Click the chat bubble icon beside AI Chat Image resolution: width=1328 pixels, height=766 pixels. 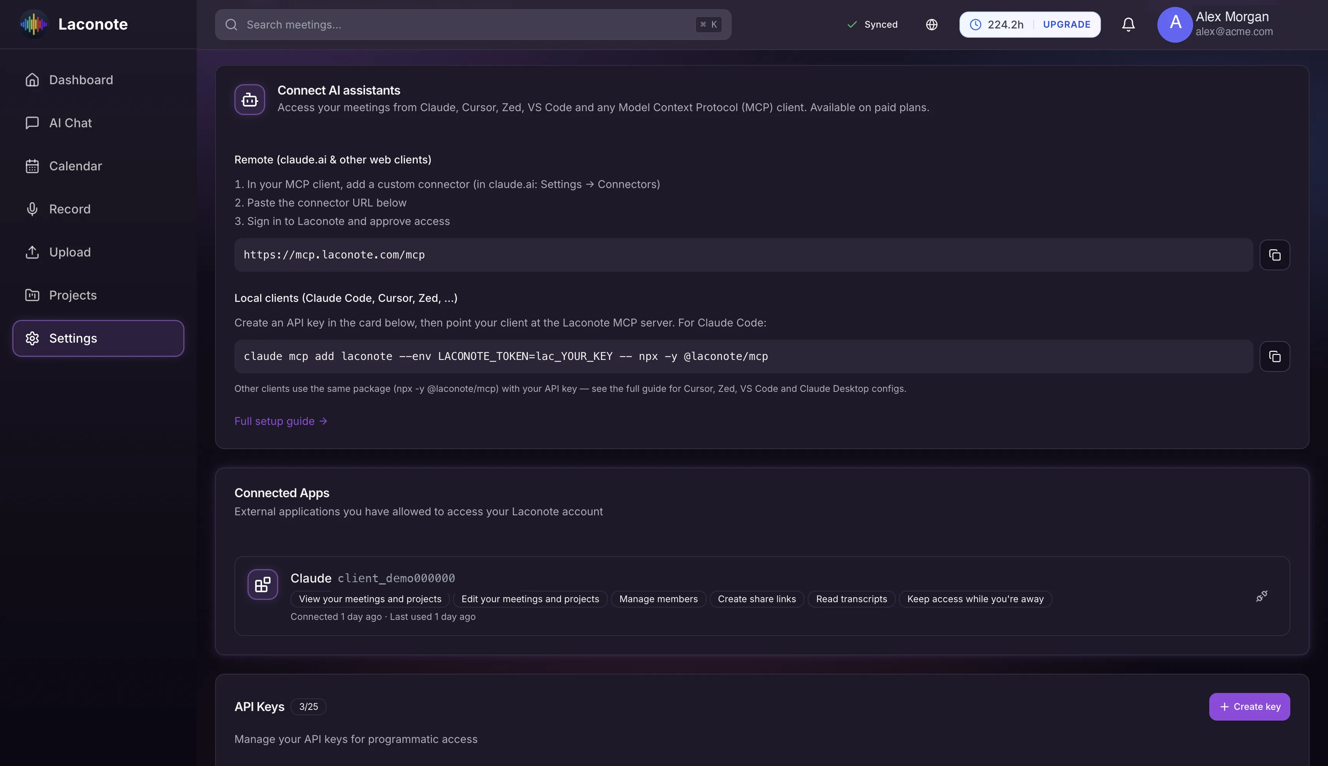tap(32, 123)
